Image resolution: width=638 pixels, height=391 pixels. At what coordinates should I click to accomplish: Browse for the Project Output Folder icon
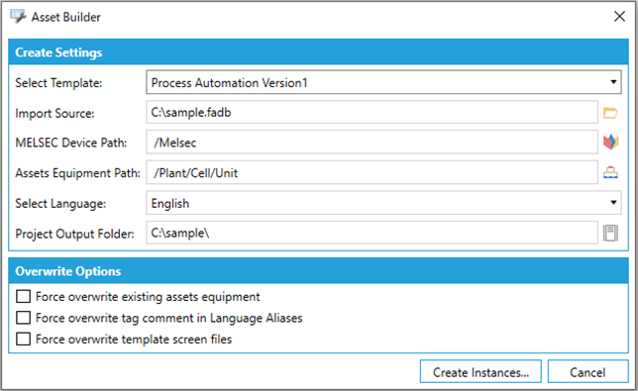click(610, 233)
